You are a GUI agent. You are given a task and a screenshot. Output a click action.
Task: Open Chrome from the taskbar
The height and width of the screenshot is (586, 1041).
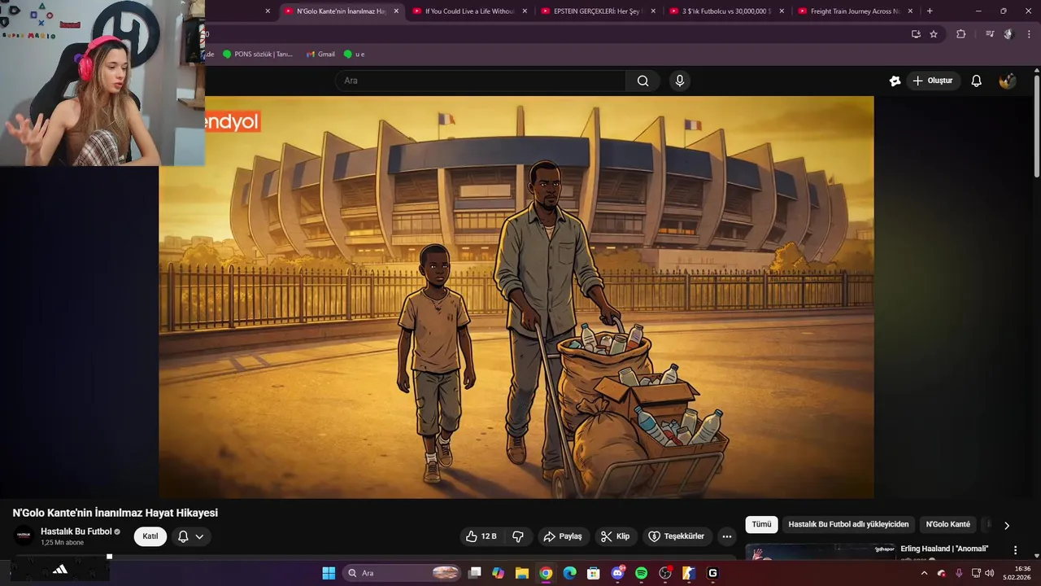click(546, 573)
